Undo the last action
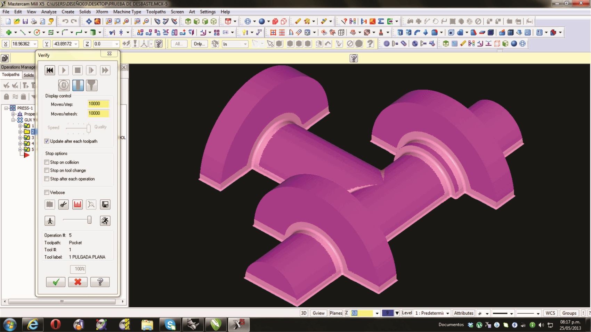Screen dimensions: 591x332 tap(65, 22)
